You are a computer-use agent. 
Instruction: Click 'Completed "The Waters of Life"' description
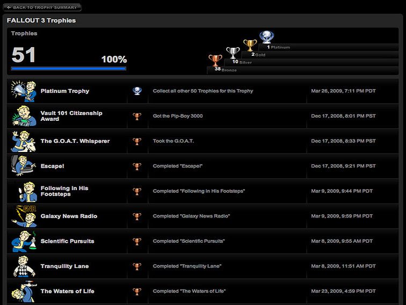tap(189, 291)
